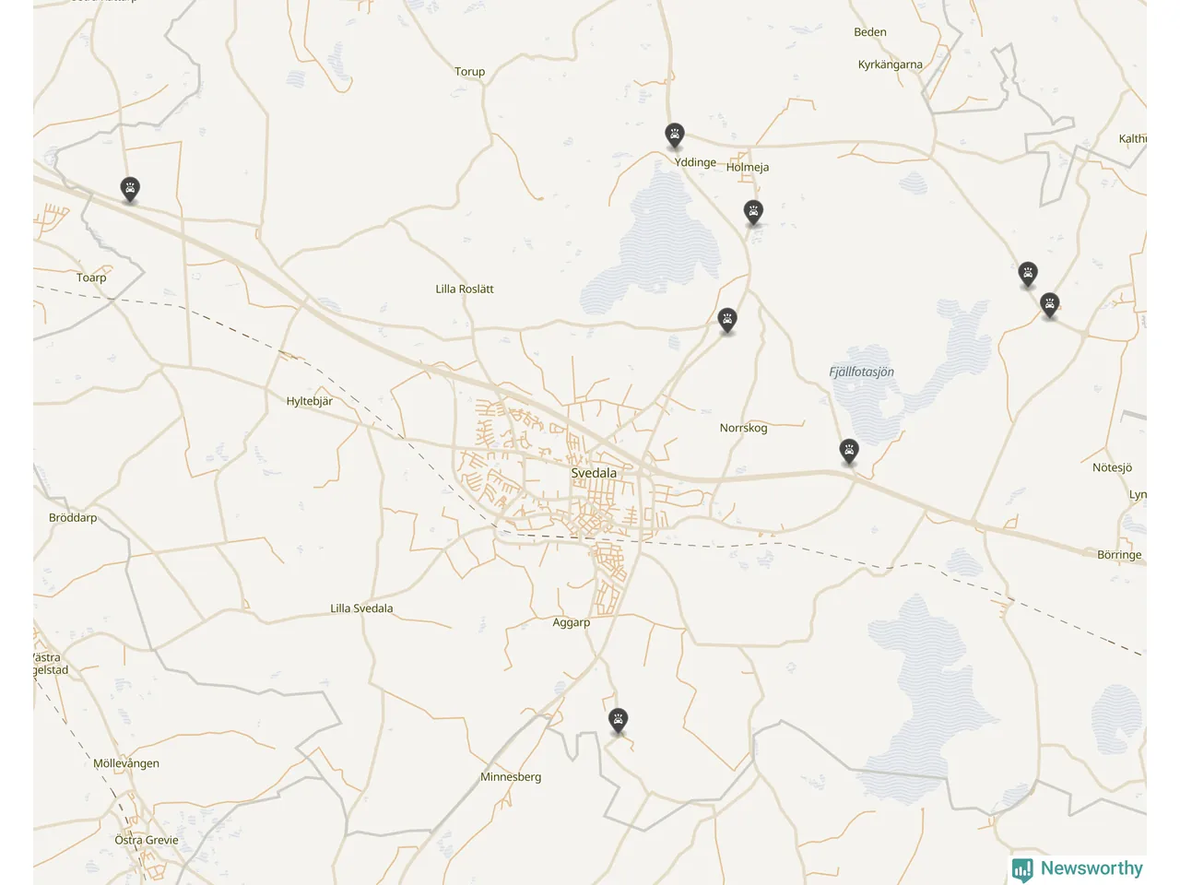Image resolution: width=1180 pixels, height=885 pixels.
Task: Click the Lilla Svedala label
Action: click(361, 608)
